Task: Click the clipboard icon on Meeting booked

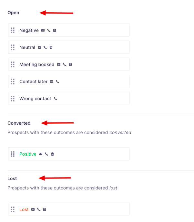Action: pyautogui.click(x=70, y=64)
